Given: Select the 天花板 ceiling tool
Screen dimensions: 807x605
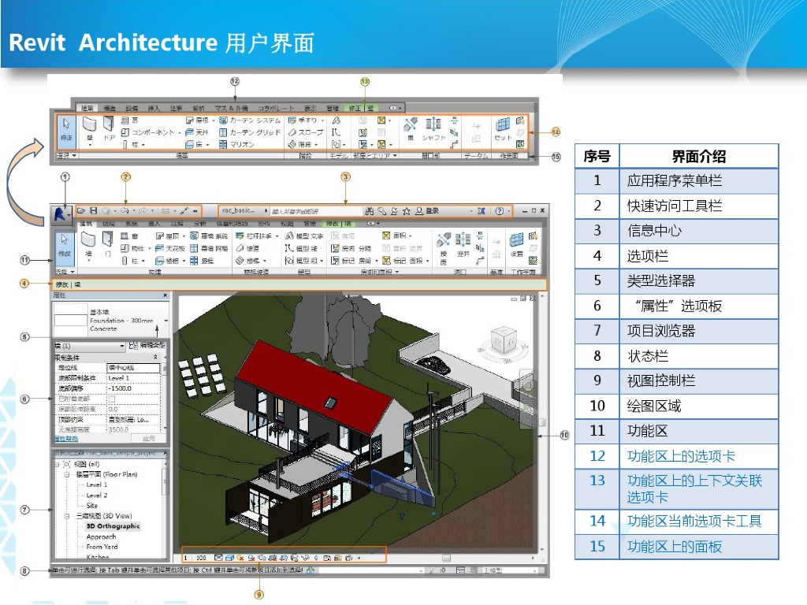Looking at the screenshot, I should click(x=170, y=248).
